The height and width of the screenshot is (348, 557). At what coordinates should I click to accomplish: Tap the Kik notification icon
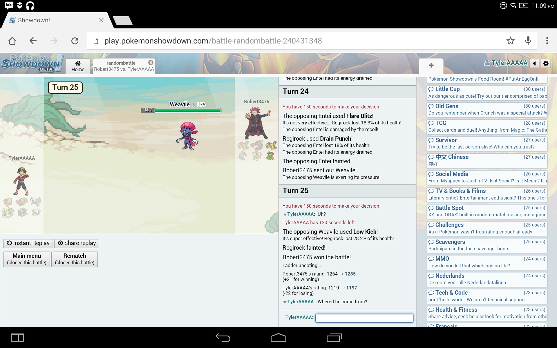[x=9, y=5]
